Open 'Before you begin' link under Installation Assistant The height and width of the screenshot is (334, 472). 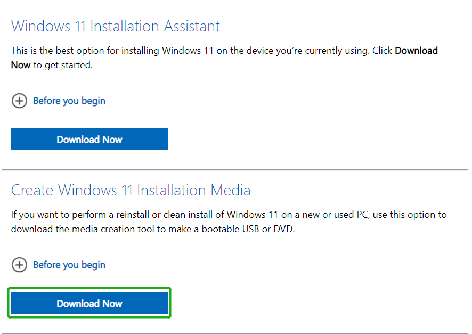(x=69, y=101)
